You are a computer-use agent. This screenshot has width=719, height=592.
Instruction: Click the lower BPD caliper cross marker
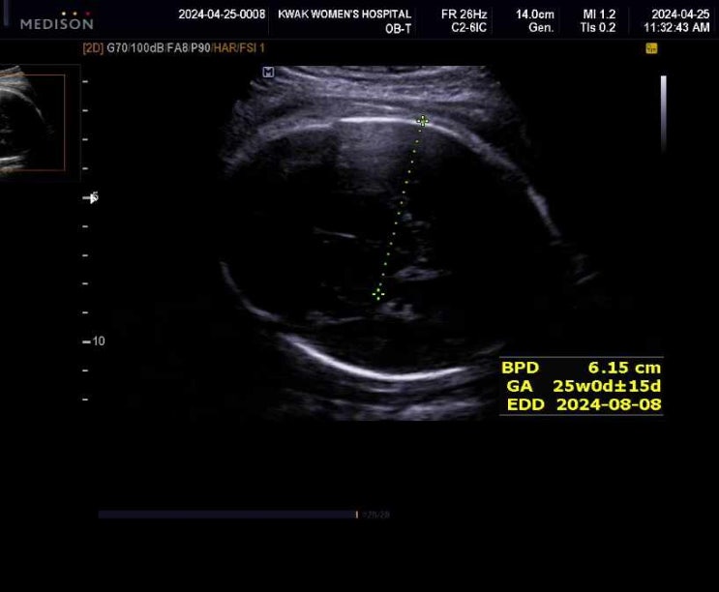click(x=378, y=293)
